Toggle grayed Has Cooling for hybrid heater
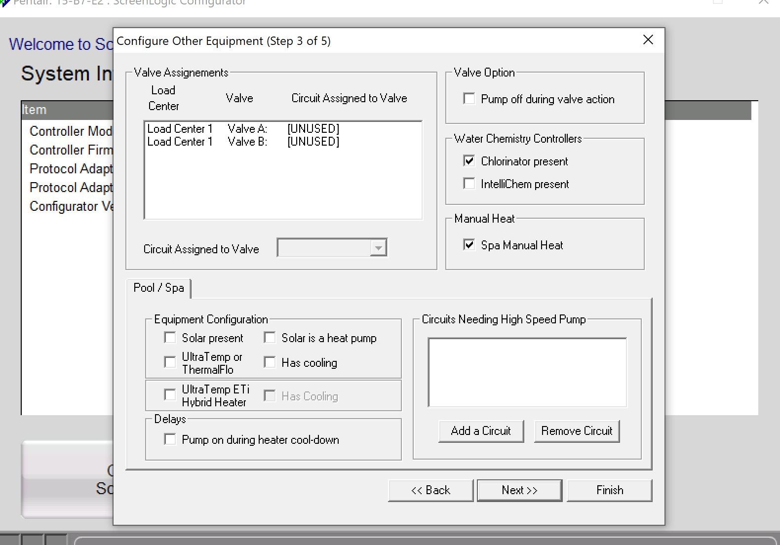The width and height of the screenshot is (780, 545). pos(270,396)
